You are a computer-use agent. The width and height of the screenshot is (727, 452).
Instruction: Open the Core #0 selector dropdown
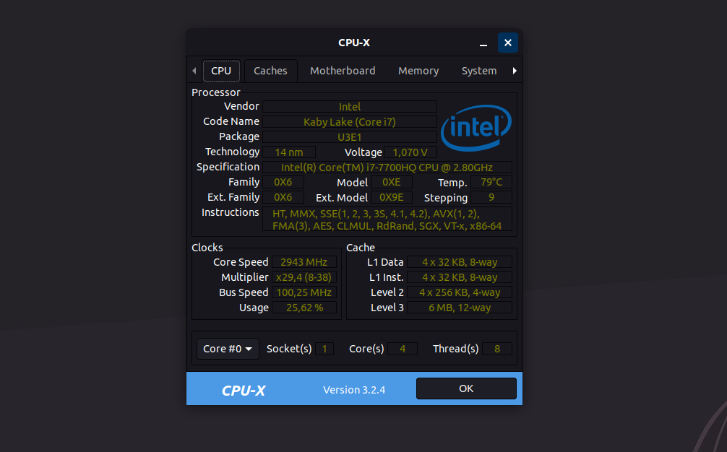(x=227, y=348)
